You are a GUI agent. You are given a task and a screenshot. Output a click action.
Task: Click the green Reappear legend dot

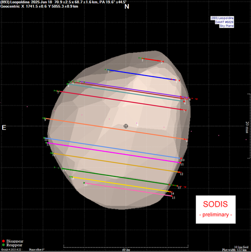pyautogui.click(x=3, y=245)
